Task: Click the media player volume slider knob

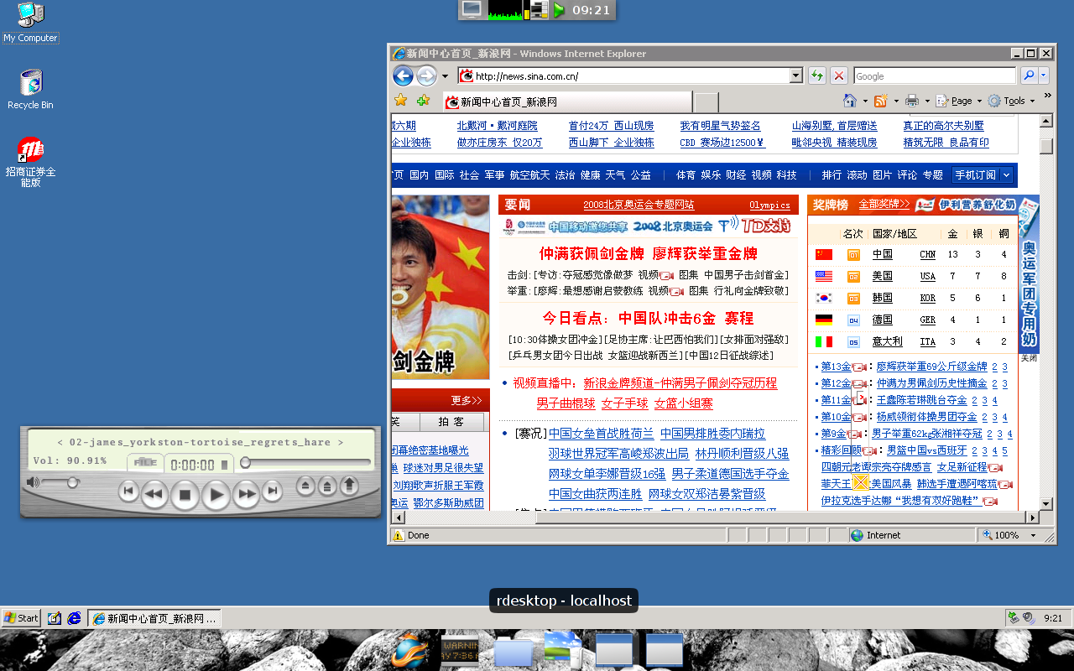Action: pos(73,482)
